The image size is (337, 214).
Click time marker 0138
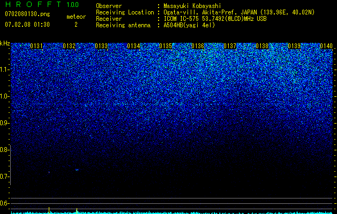coord(262,46)
